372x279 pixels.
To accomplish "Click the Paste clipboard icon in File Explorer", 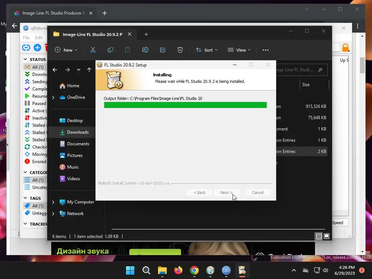I will [128, 50].
